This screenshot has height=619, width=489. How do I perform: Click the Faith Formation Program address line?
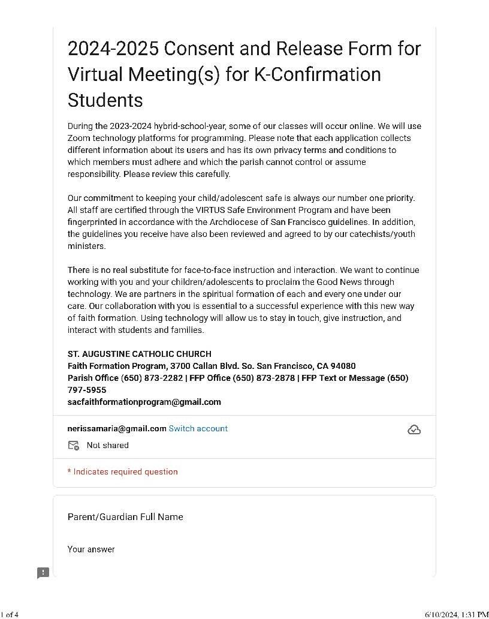tap(212, 366)
